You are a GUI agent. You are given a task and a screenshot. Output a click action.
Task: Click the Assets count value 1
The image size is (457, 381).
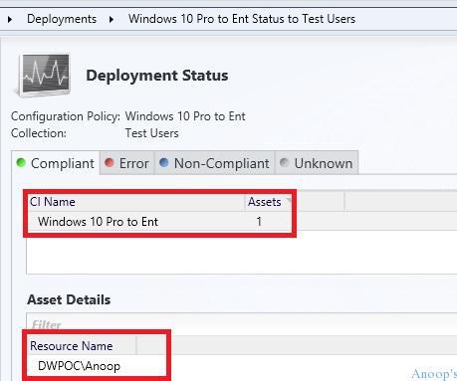pos(259,222)
